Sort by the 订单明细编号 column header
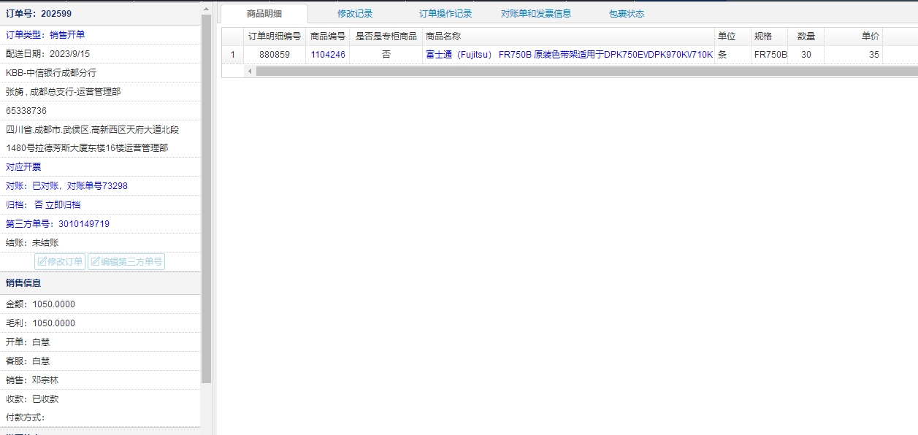 point(275,36)
